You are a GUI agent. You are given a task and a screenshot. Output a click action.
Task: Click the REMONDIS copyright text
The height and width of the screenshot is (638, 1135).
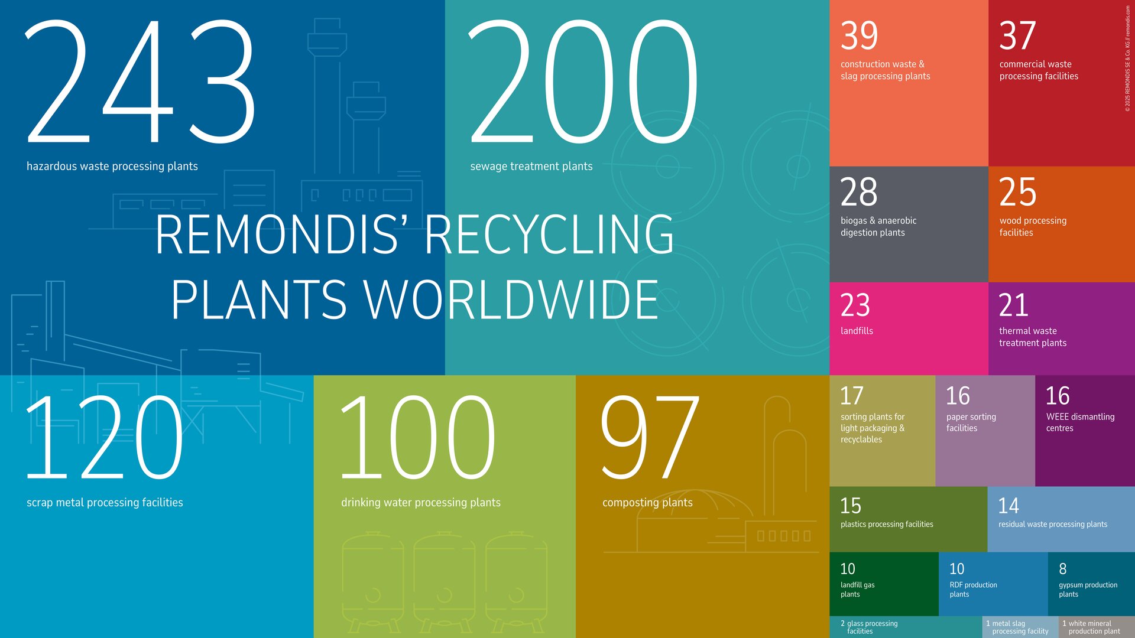coord(1127,58)
